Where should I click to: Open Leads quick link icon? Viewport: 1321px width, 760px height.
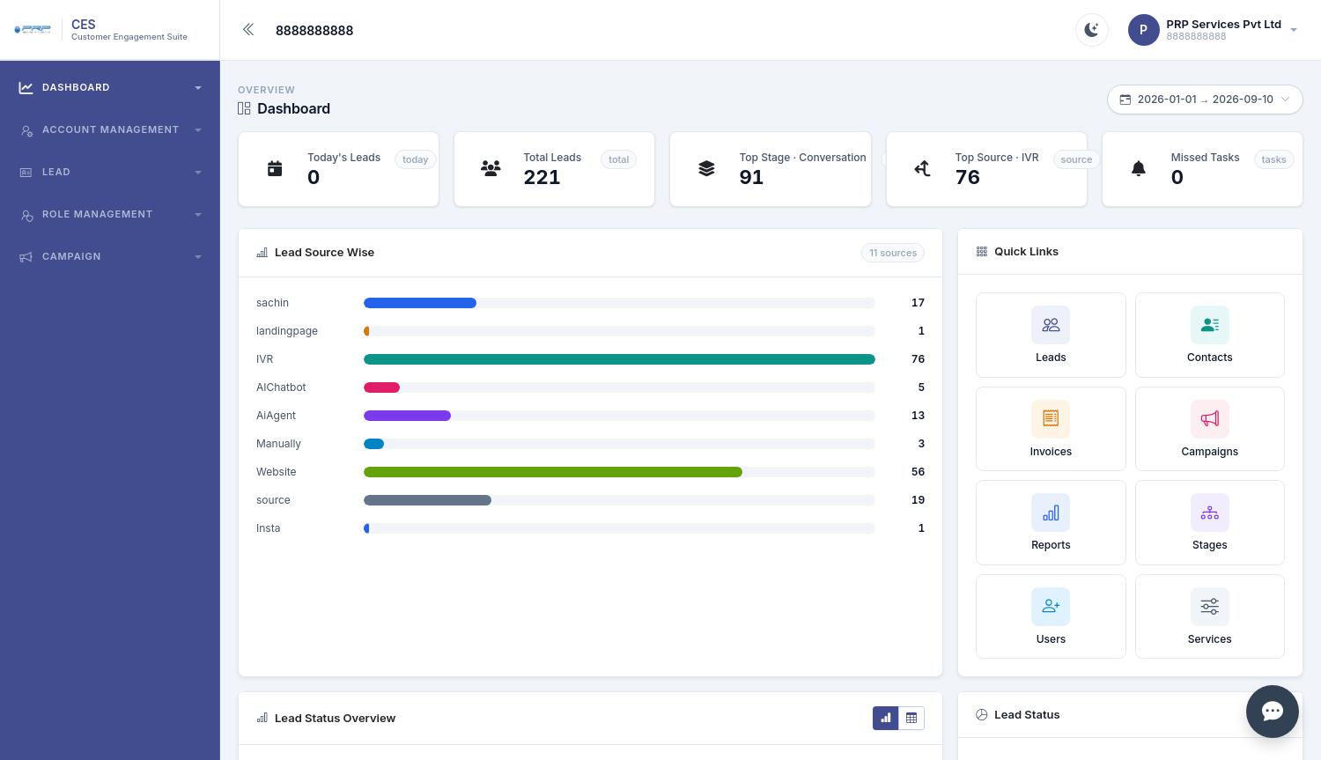(1051, 325)
